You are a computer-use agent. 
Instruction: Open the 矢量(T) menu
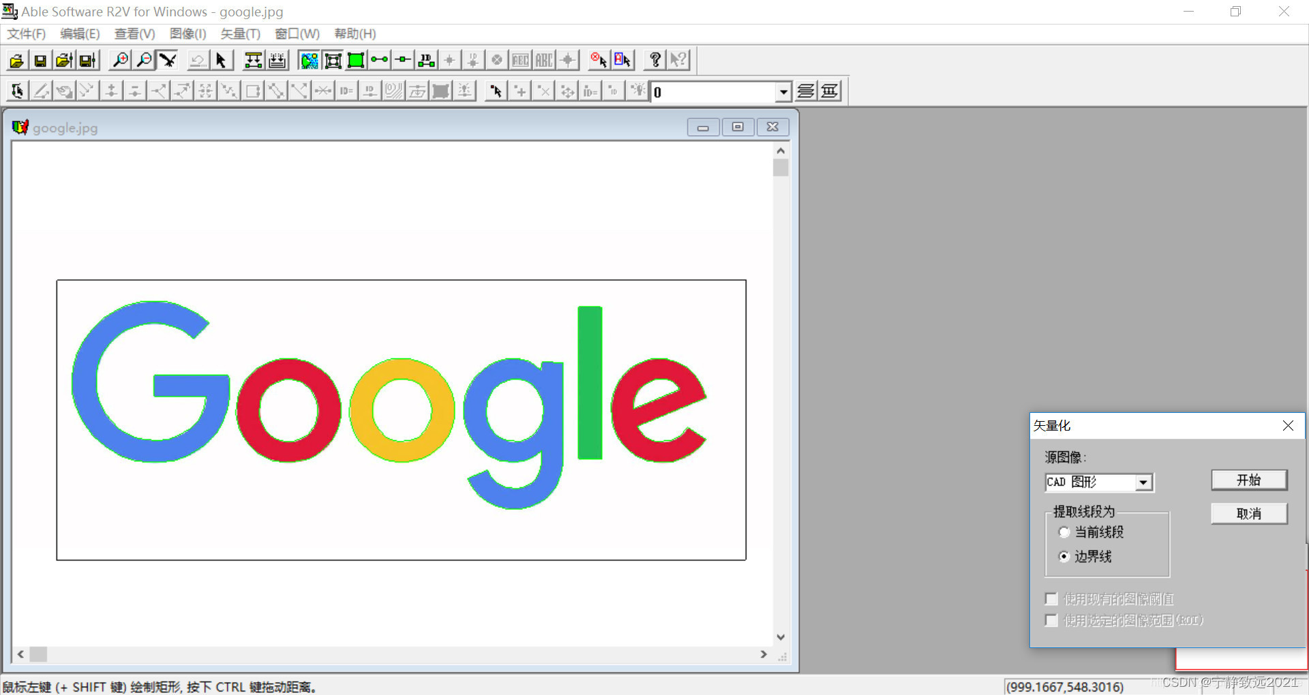pos(240,34)
